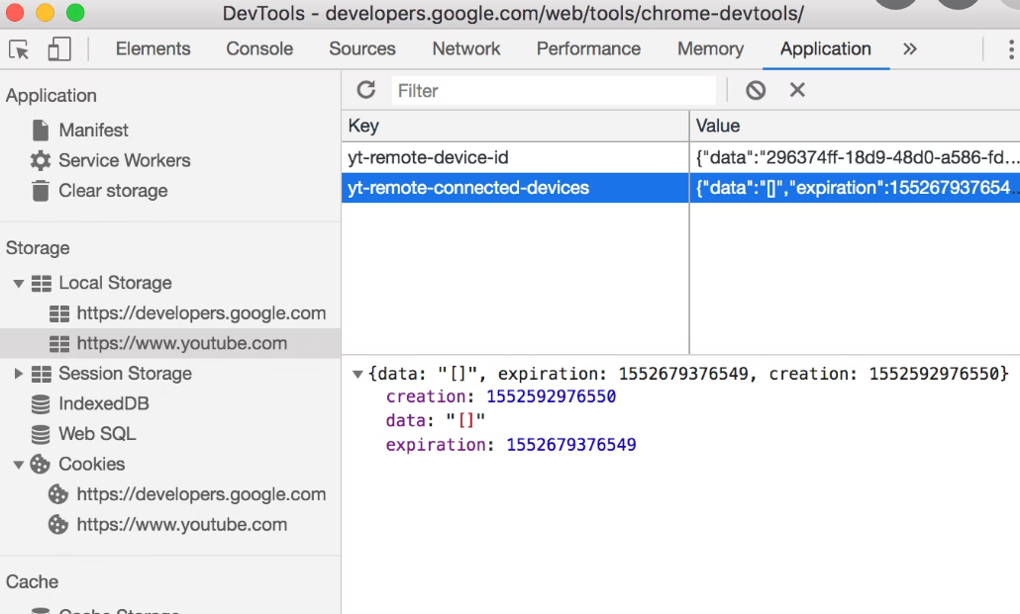Viewport: 1020px width, 614px height.
Task: Open the DevTools three-dot customize menu
Action: tap(1010, 49)
